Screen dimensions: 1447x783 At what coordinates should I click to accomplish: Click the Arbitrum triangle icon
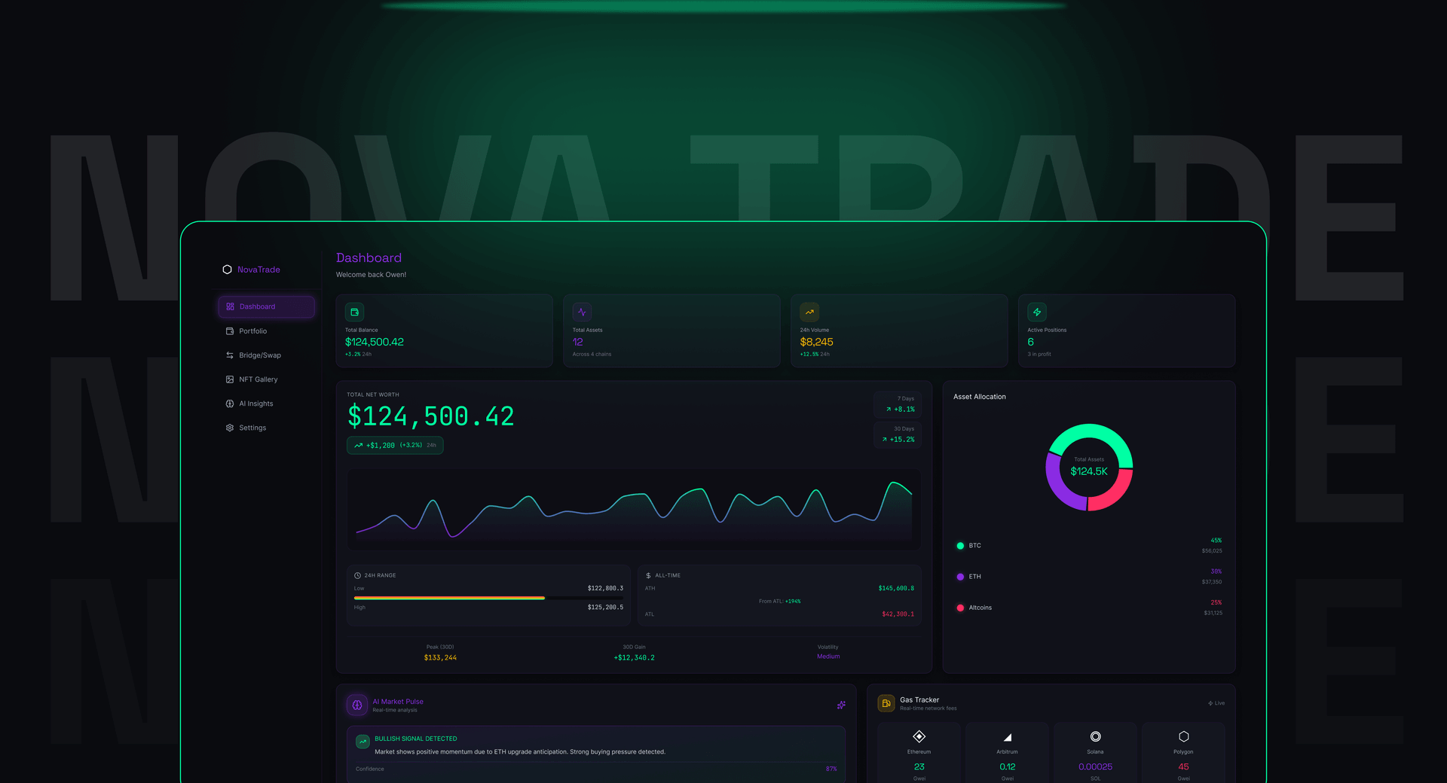point(1008,737)
